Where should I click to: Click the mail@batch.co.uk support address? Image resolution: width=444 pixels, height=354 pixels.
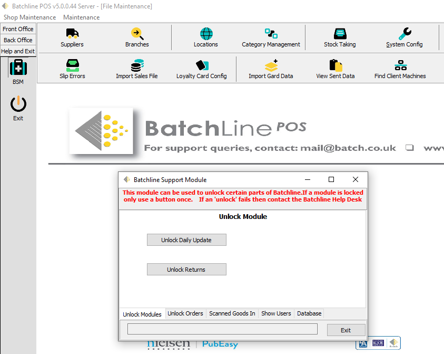(348, 148)
